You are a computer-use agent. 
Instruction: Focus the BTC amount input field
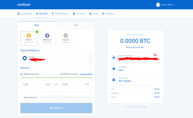[76, 84]
